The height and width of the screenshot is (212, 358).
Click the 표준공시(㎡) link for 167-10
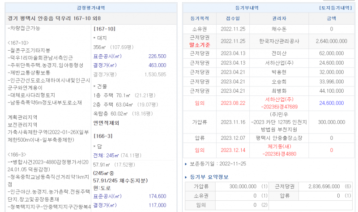[x=107, y=56]
